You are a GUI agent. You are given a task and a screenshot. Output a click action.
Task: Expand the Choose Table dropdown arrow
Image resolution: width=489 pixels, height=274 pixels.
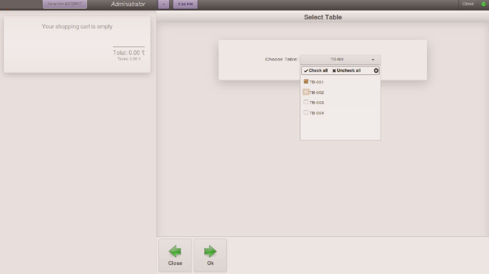[372, 60]
